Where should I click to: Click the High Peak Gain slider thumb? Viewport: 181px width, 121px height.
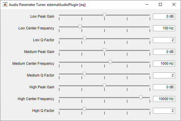coord(104,85)
